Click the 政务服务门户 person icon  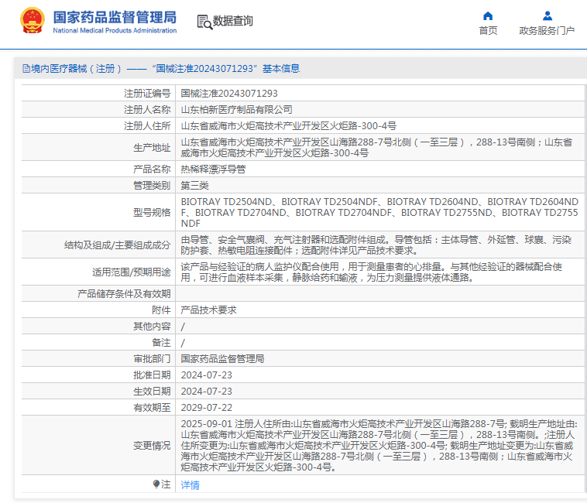tap(547, 15)
